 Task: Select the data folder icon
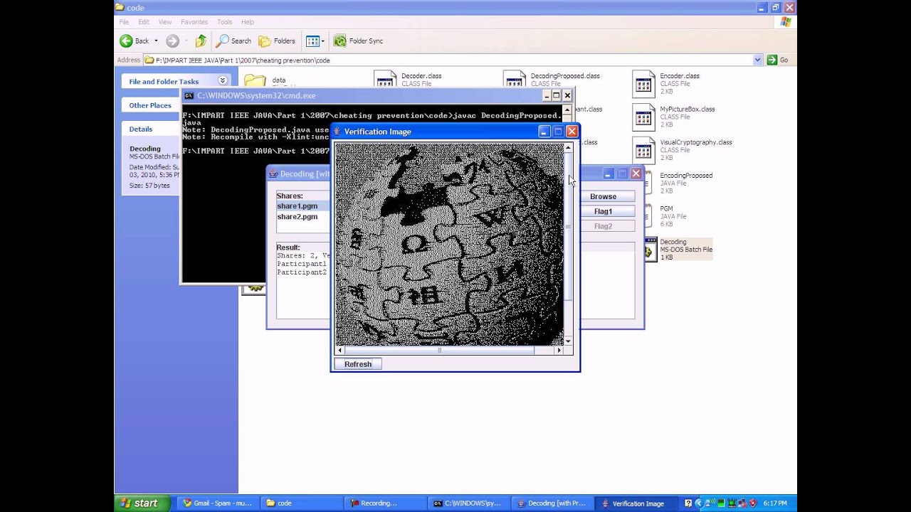[255, 82]
